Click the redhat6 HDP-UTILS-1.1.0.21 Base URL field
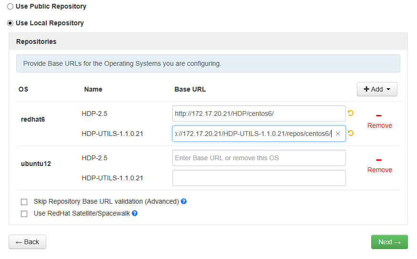417x259 pixels. [x=253, y=134]
